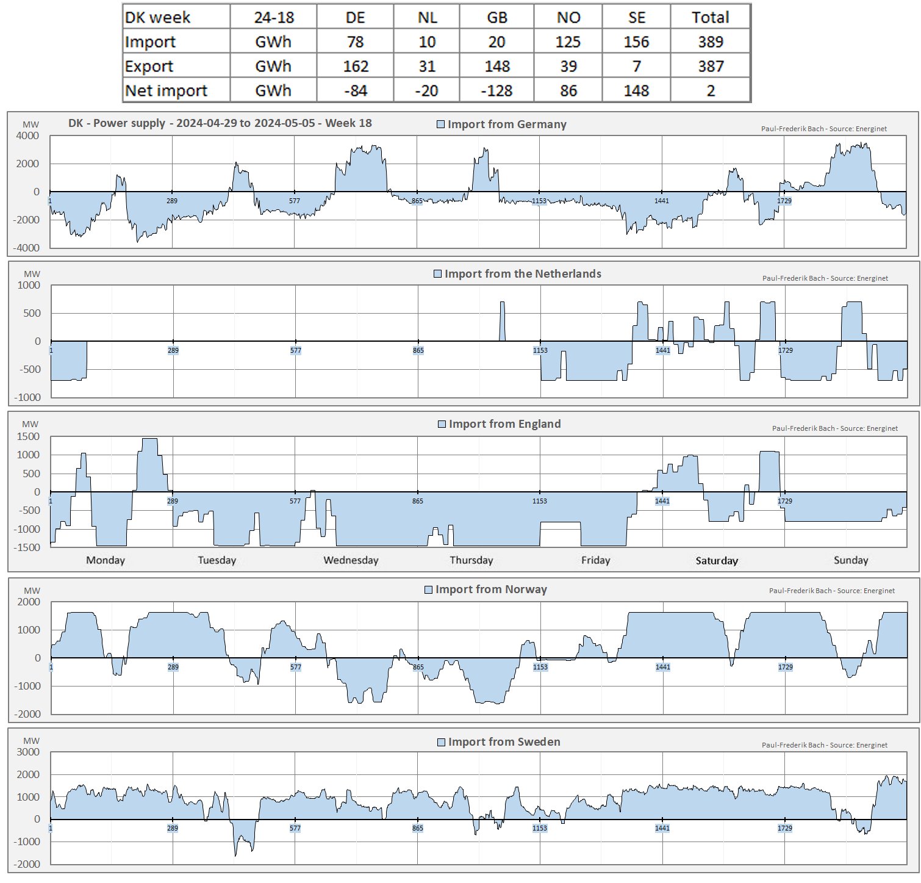The height and width of the screenshot is (883, 921).
Task: Click the Net import row label
Action: 166,90
